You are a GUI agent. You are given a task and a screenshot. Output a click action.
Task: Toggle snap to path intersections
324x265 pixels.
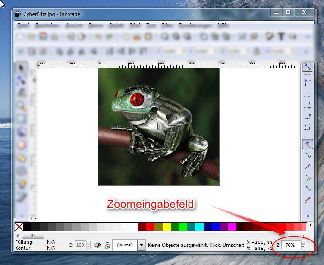click(x=308, y=167)
